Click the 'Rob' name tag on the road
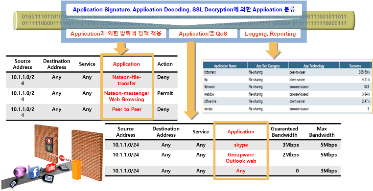This screenshot has height=191, width=373. point(48,178)
